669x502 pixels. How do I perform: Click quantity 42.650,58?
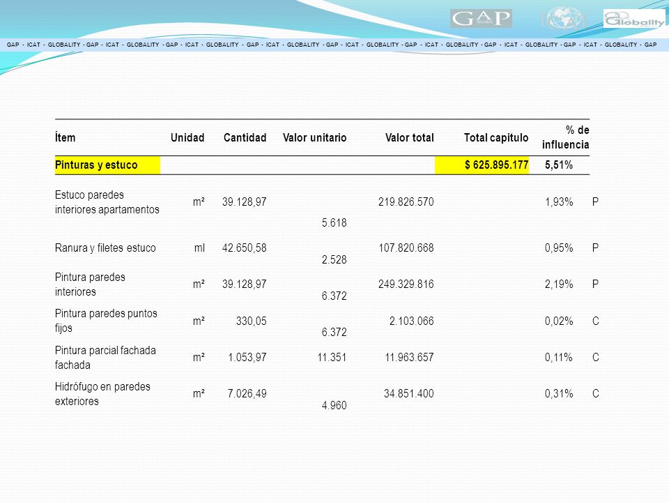tap(245, 248)
